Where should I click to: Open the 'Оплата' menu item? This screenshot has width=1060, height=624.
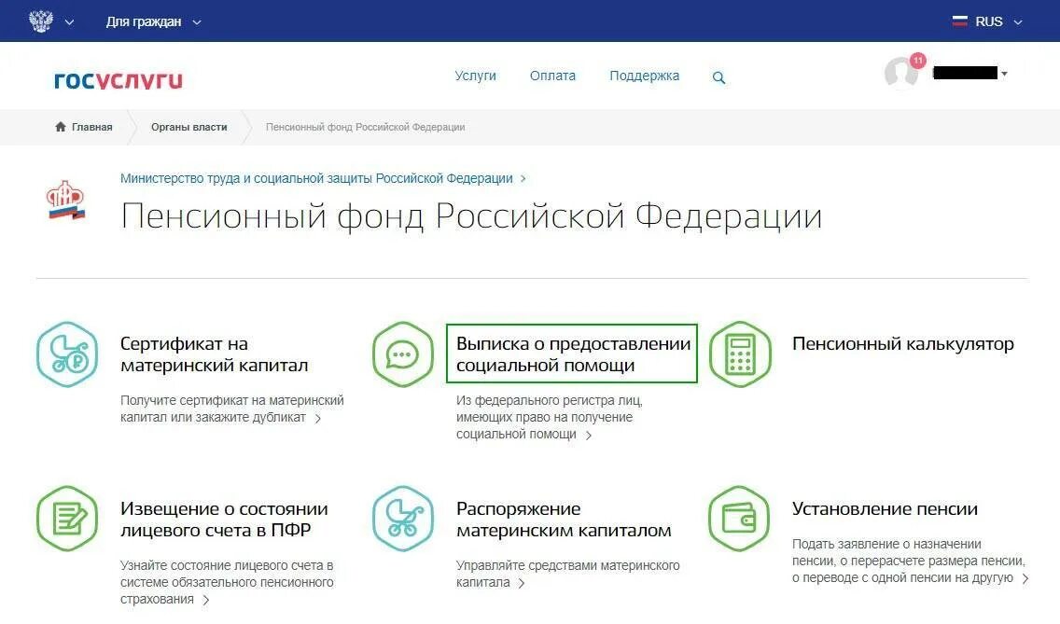(552, 76)
